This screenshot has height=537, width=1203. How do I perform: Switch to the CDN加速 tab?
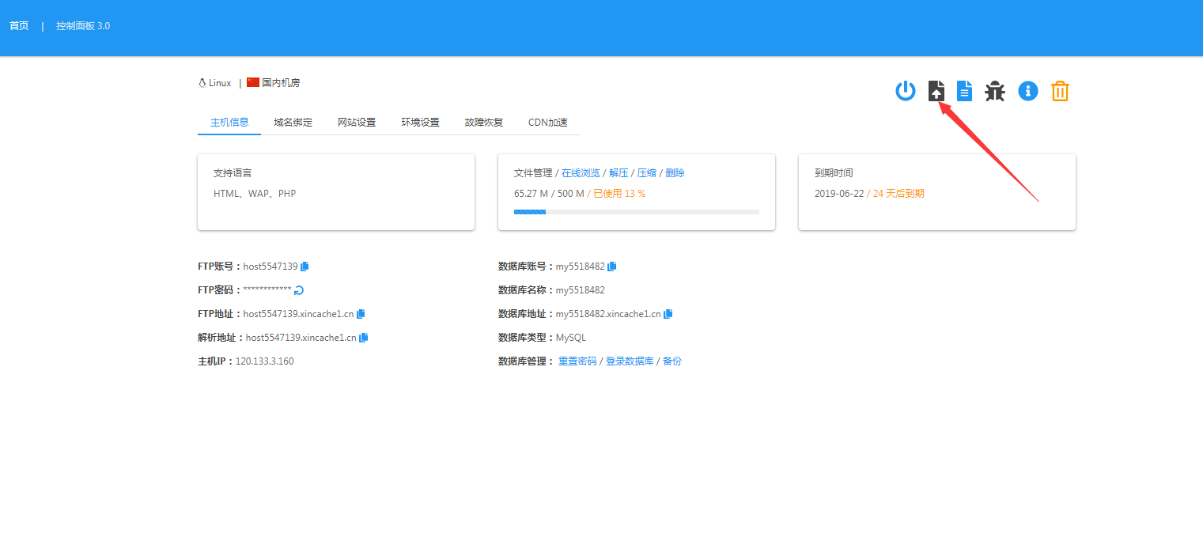coord(548,123)
